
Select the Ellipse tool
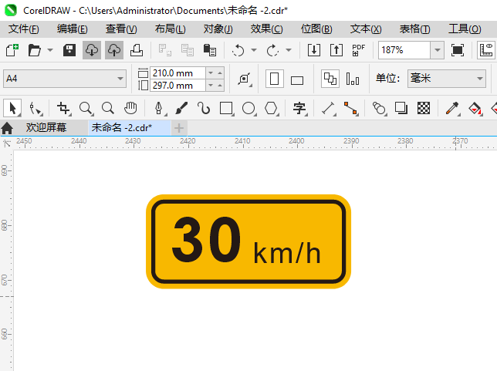[x=248, y=108]
